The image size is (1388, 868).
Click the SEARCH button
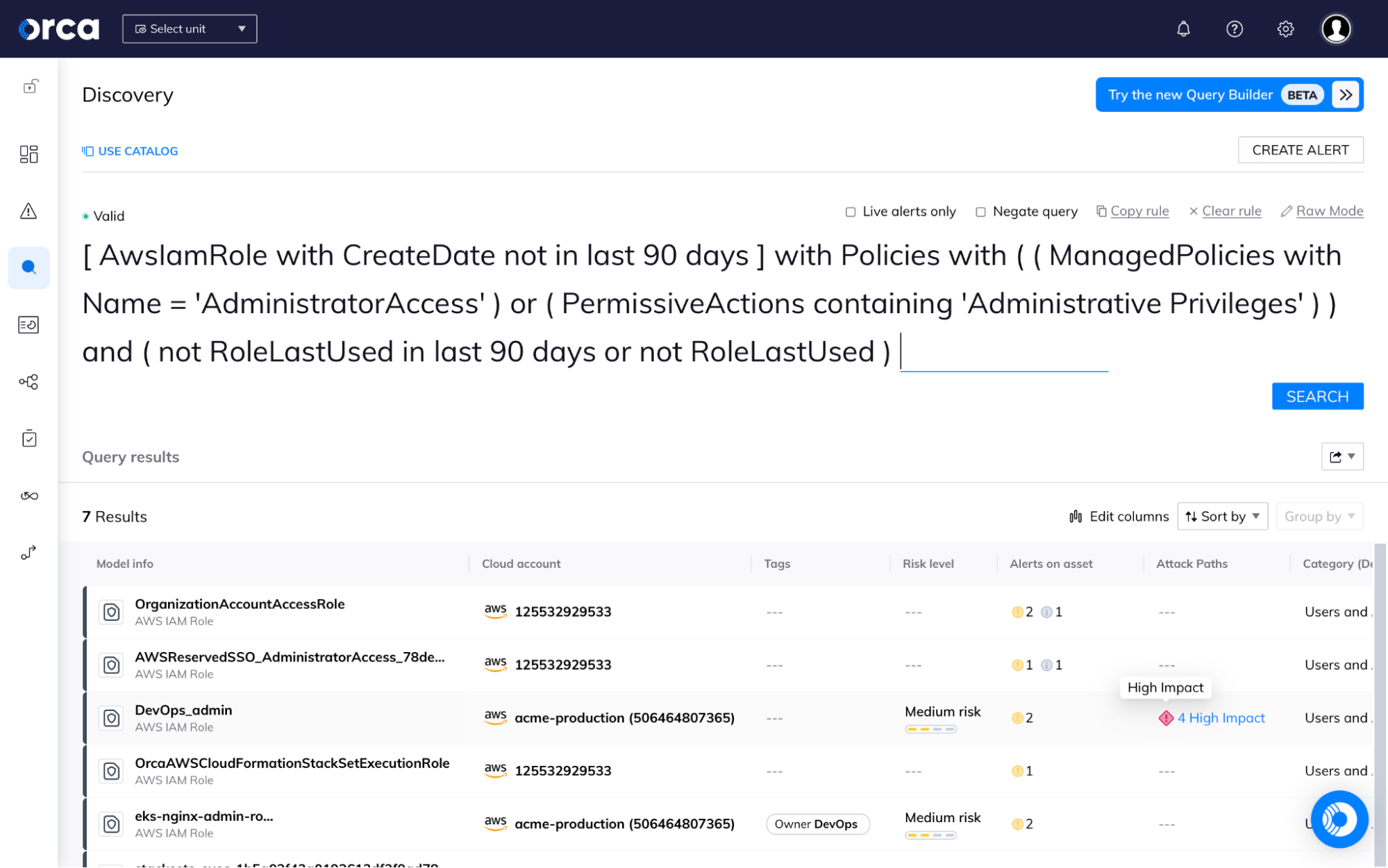click(x=1316, y=396)
